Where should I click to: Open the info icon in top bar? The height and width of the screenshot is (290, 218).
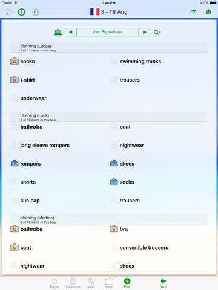pos(8,12)
